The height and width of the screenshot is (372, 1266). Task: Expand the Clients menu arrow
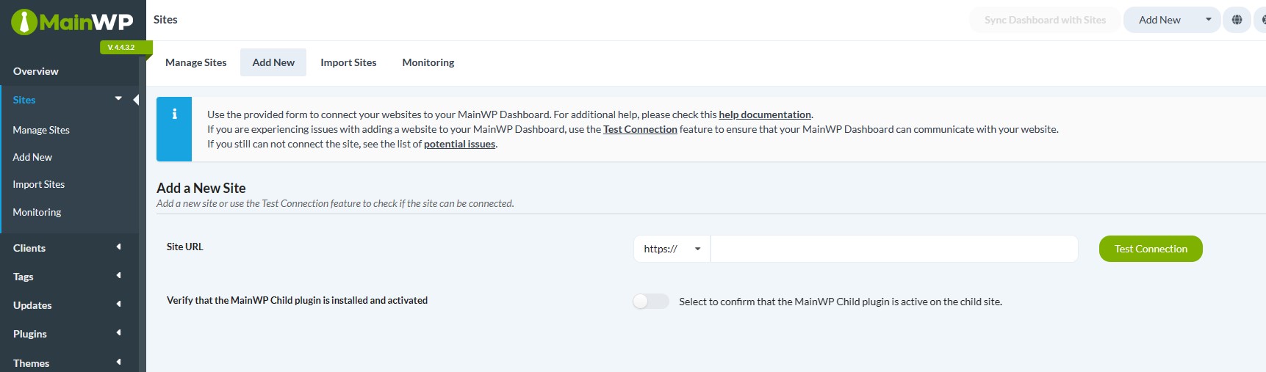point(118,247)
